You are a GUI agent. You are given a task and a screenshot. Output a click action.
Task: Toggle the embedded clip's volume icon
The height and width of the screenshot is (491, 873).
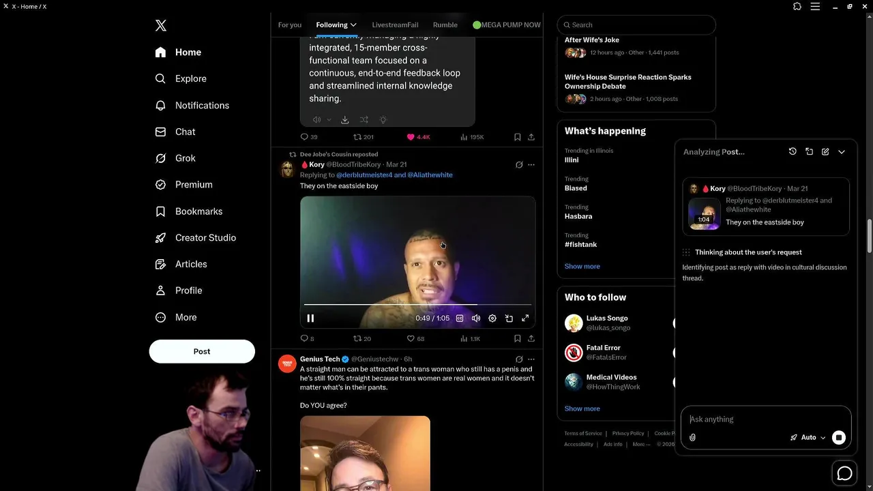pyautogui.click(x=317, y=120)
